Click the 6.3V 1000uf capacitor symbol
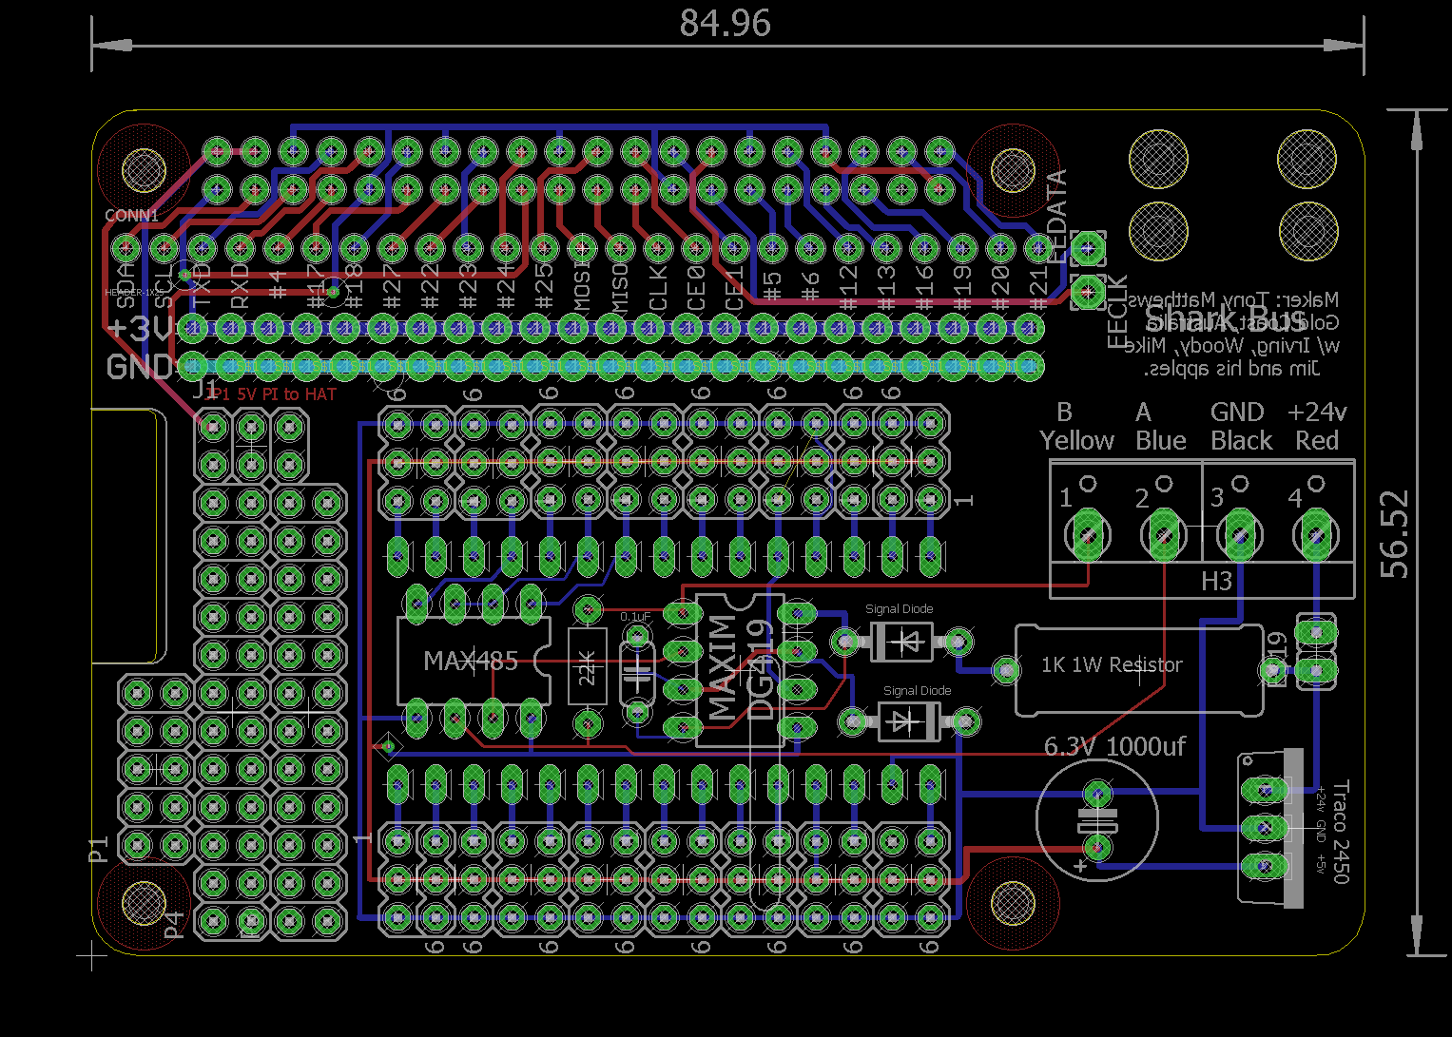 coord(1097,818)
